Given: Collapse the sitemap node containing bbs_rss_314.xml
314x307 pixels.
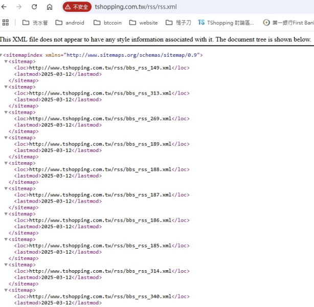Looking at the screenshot, I should click(6, 265).
